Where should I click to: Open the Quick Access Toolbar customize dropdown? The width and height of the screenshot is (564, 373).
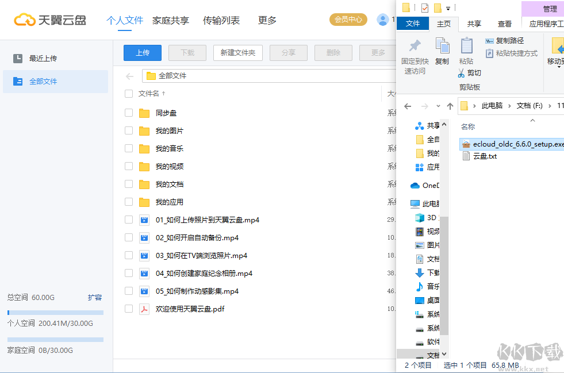coord(447,7)
